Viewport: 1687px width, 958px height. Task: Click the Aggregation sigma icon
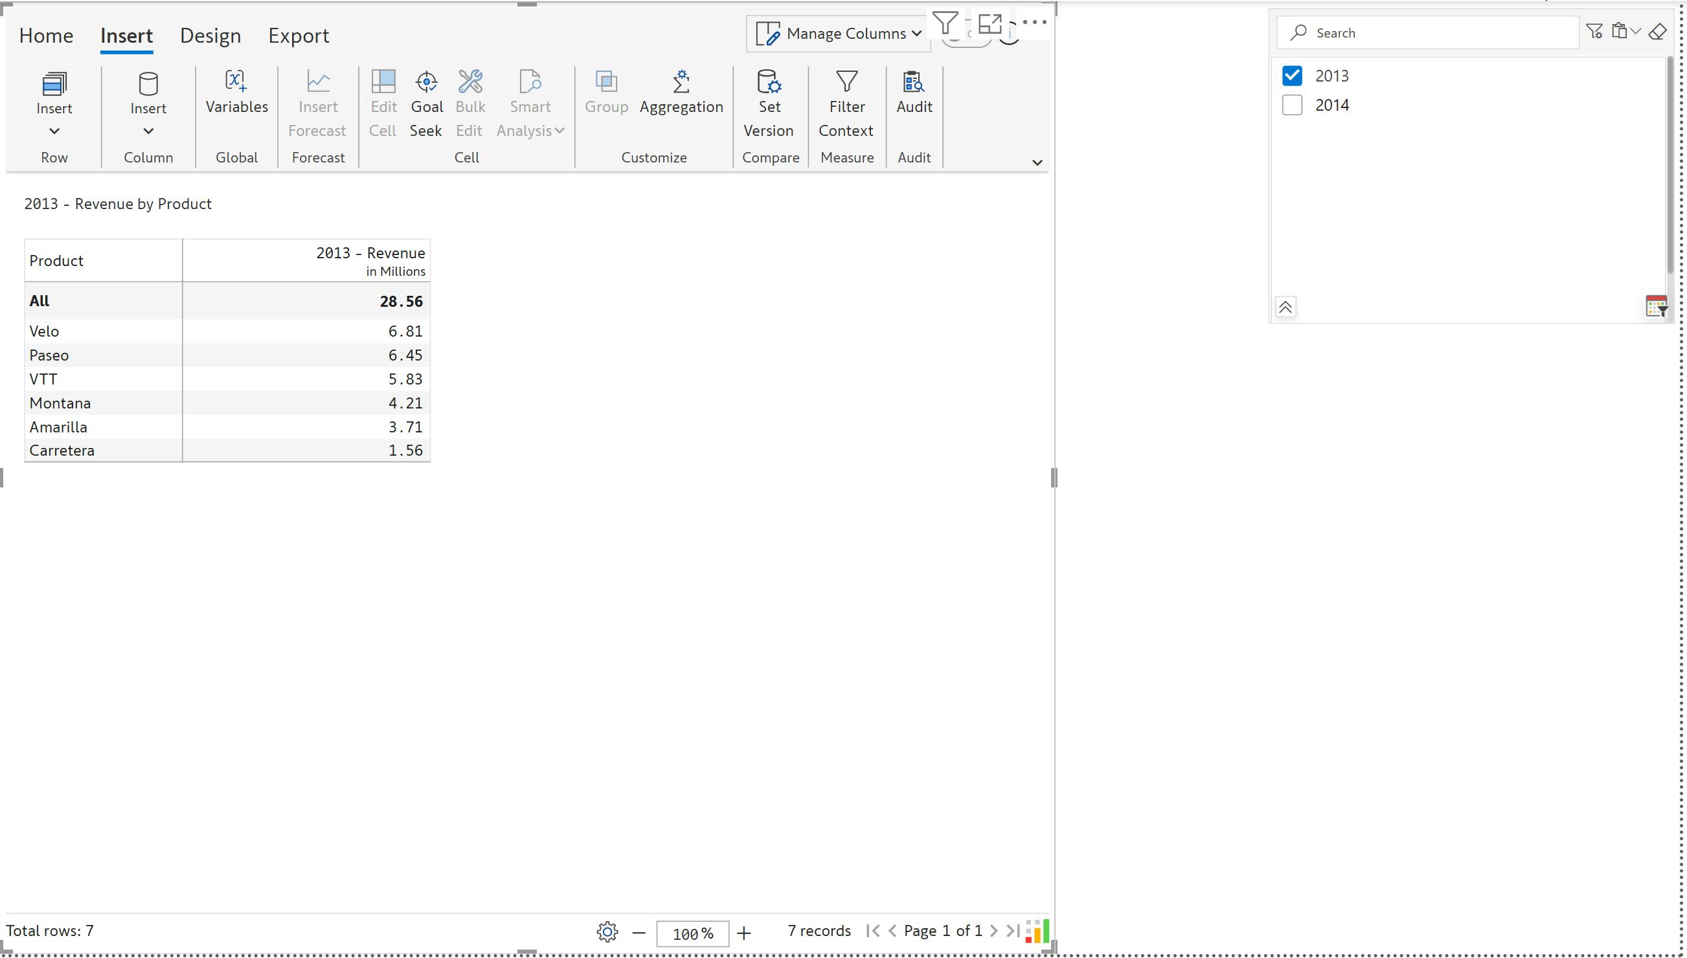681,82
